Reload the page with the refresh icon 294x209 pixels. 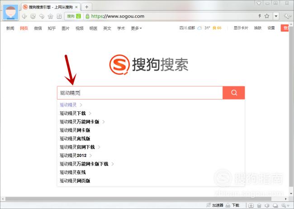[33, 16]
